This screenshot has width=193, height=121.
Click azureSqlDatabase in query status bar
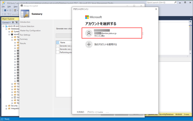(x=166, y=114)
